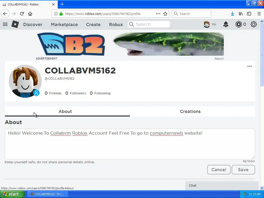Click the URL address bar text

coord(103,14)
